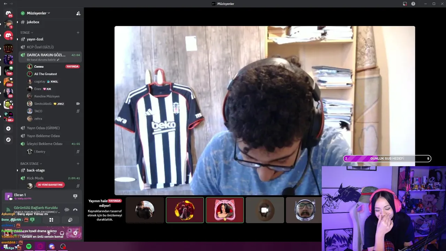Click the main webcam stream video

coord(264,111)
